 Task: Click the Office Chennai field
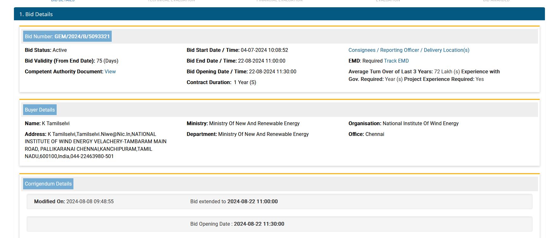[x=375, y=134]
